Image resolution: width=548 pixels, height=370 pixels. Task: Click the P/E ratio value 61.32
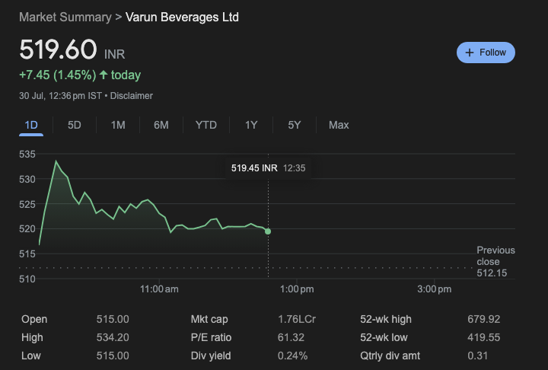pyautogui.click(x=291, y=337)
